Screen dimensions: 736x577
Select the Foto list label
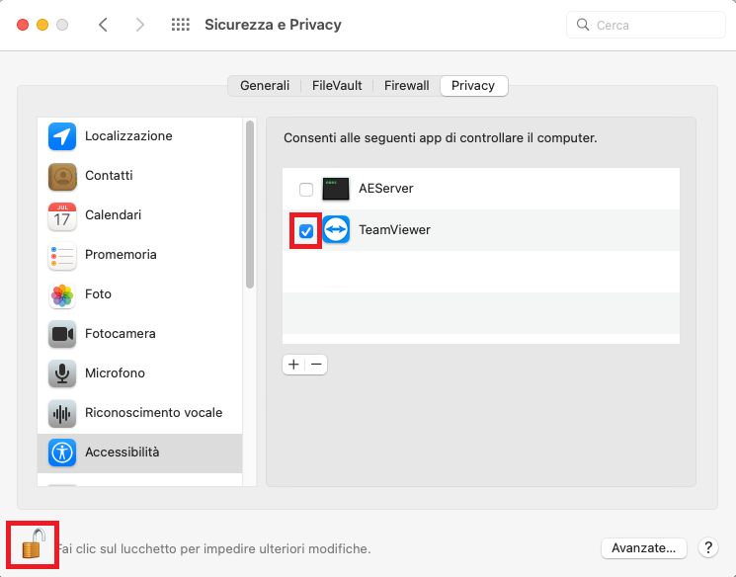(98, 293)
